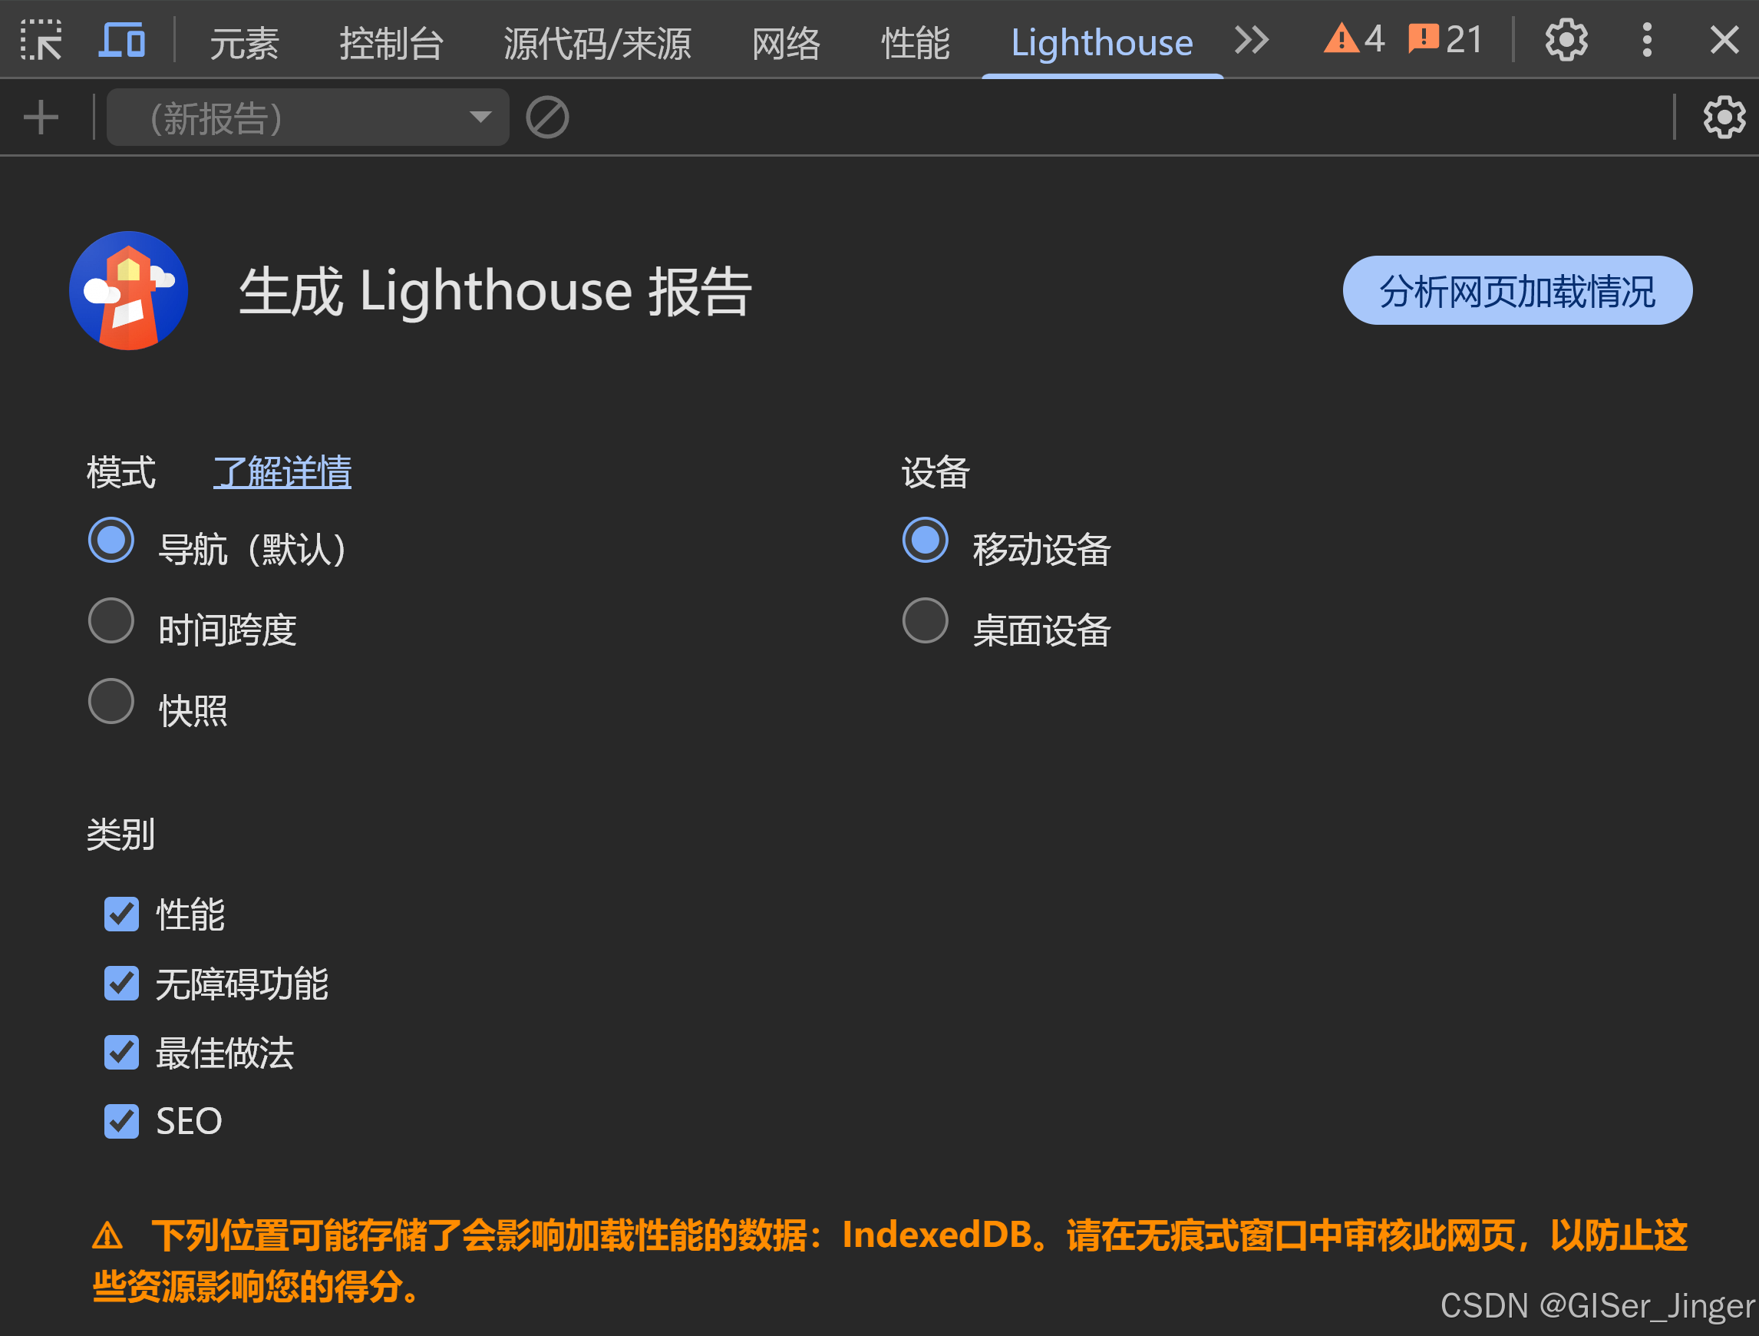Viewport: 1759px width, 1336px height.
Task: Click the clear all reports icon
Action: point(547,117)
